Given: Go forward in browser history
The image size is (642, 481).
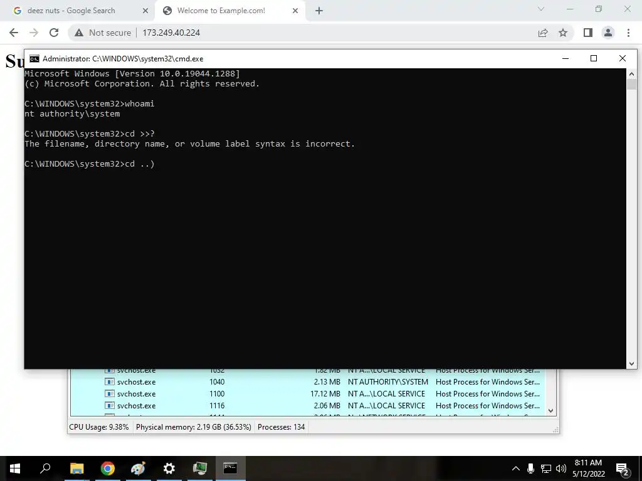Looking at the screenshot, I should tap(34, 33).
